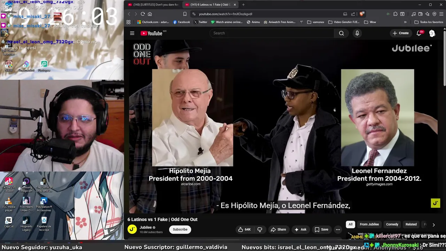Select the Papelera de reciclaje icon
This screenshot has width=446, height=251.
[x=44, y=224]
